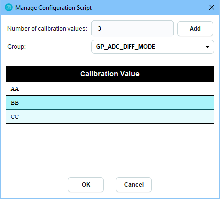The image size is (220, 199).
Task: Select the AA calibration value row
Action: point(110,89)
